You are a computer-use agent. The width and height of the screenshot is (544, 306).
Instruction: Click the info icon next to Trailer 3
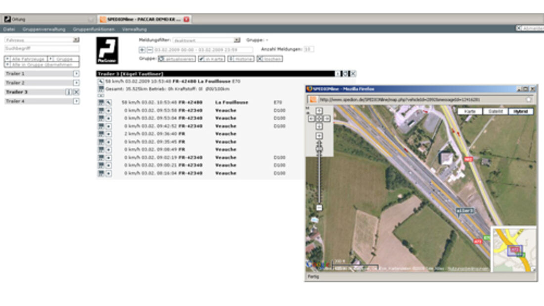[x=69, y=92]
